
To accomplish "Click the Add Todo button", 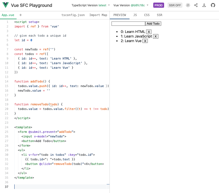I will tap(153, 24).
